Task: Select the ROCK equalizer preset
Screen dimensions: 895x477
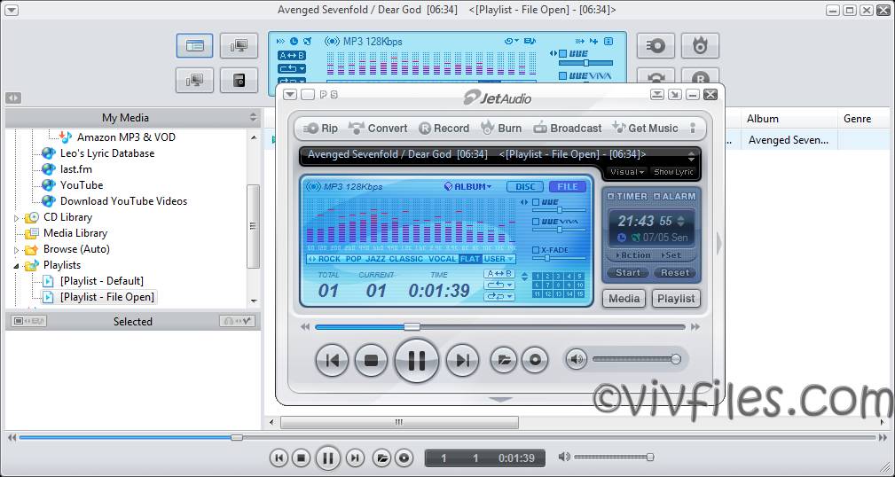Action: tap(329, 259)
